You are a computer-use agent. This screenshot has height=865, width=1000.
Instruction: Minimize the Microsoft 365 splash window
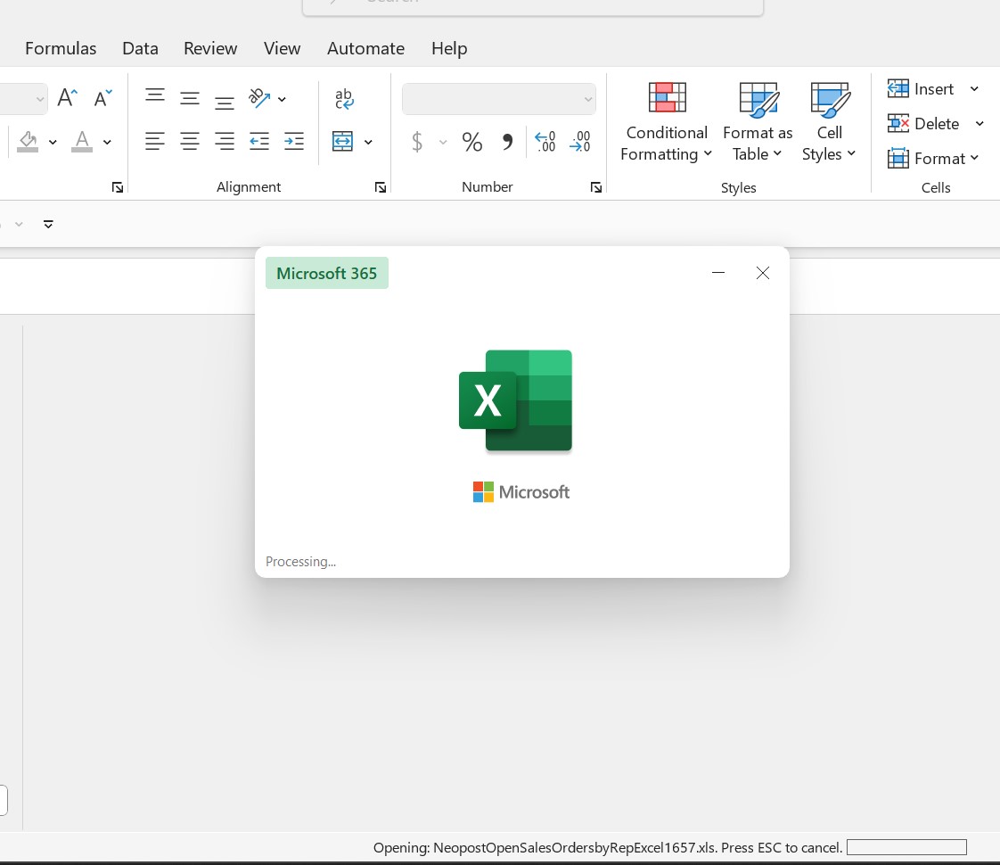718,272
